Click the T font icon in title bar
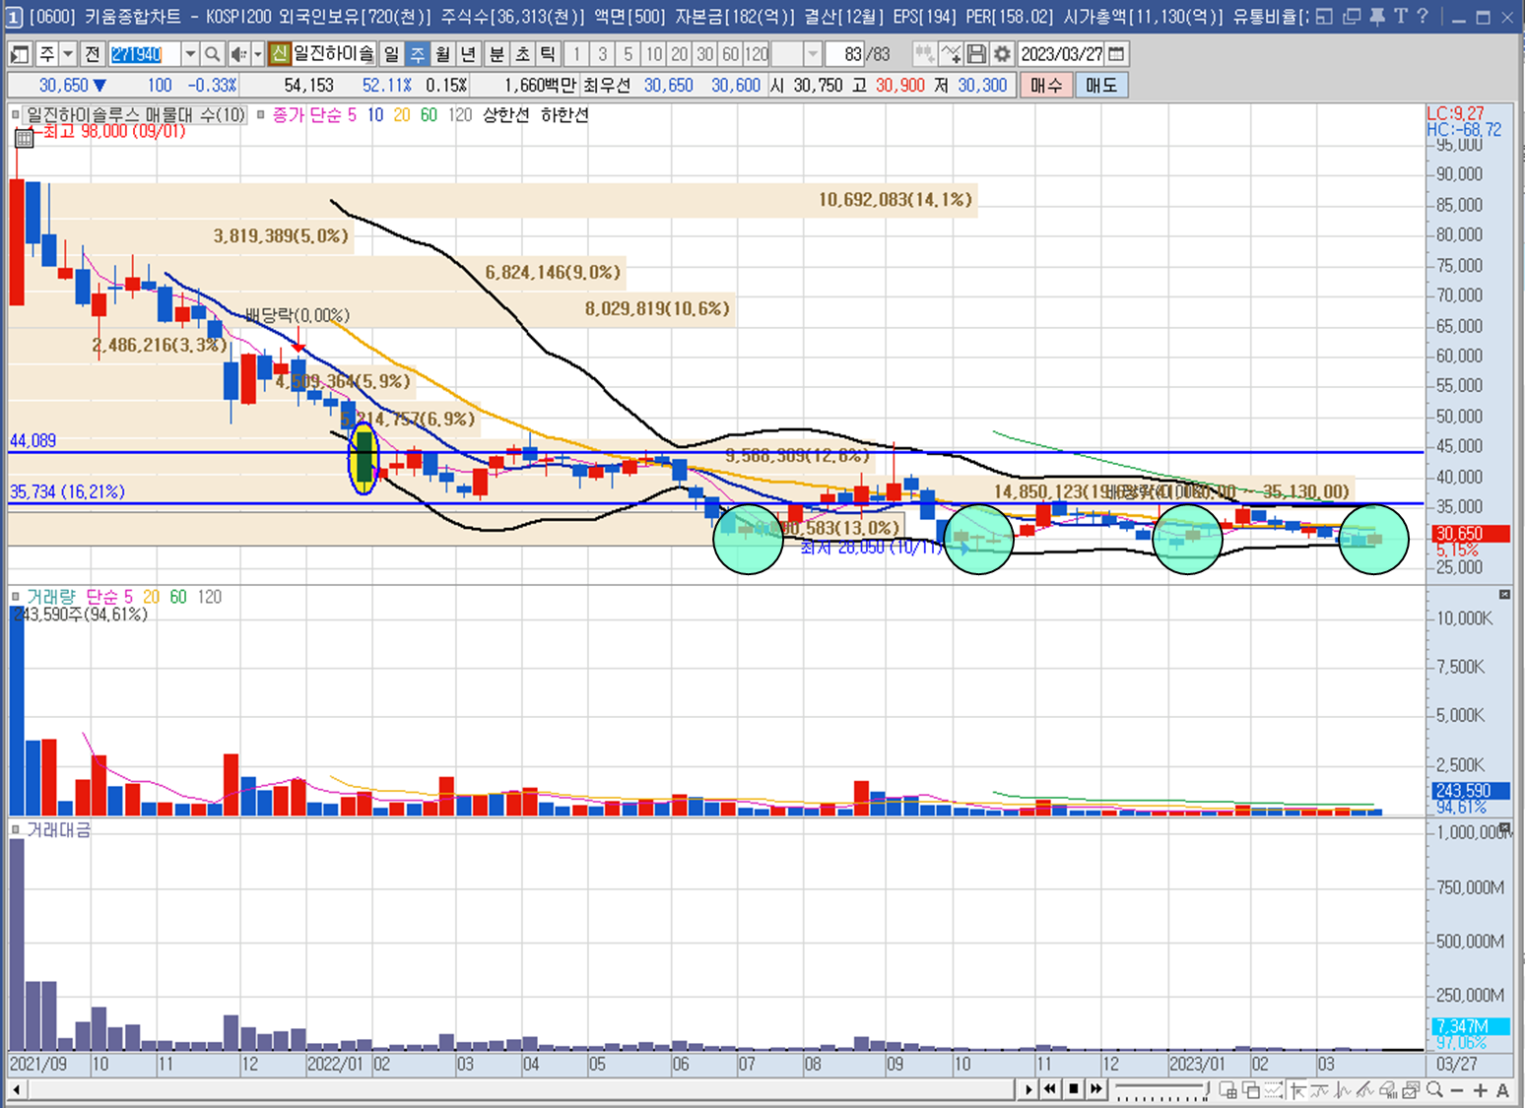1525x1108 pixels. coord(1400,16)
